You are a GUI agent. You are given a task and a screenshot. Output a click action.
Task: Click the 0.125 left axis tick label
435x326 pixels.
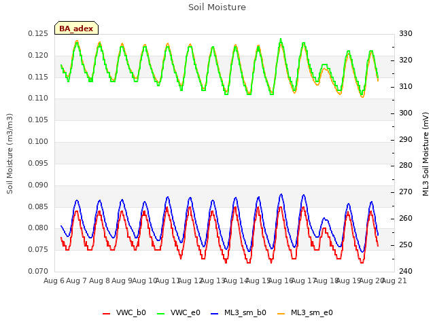[38, 34]
